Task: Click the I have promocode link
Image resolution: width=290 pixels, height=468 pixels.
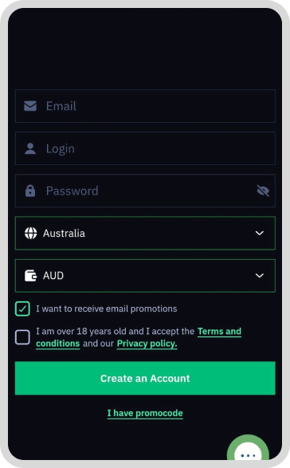Action: (x=145, y=413)
